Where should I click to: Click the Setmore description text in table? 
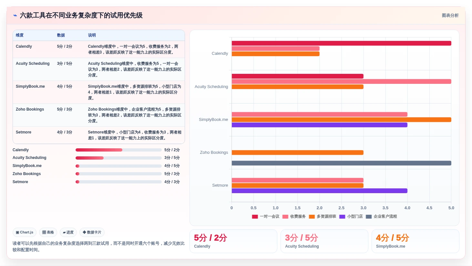[x=135, y=135]
